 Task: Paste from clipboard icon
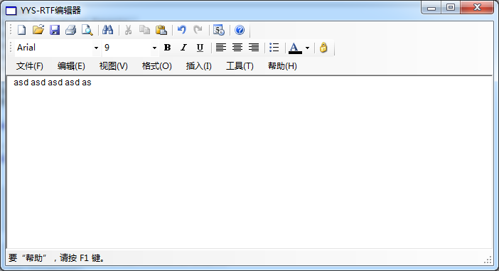coord(161,30)
